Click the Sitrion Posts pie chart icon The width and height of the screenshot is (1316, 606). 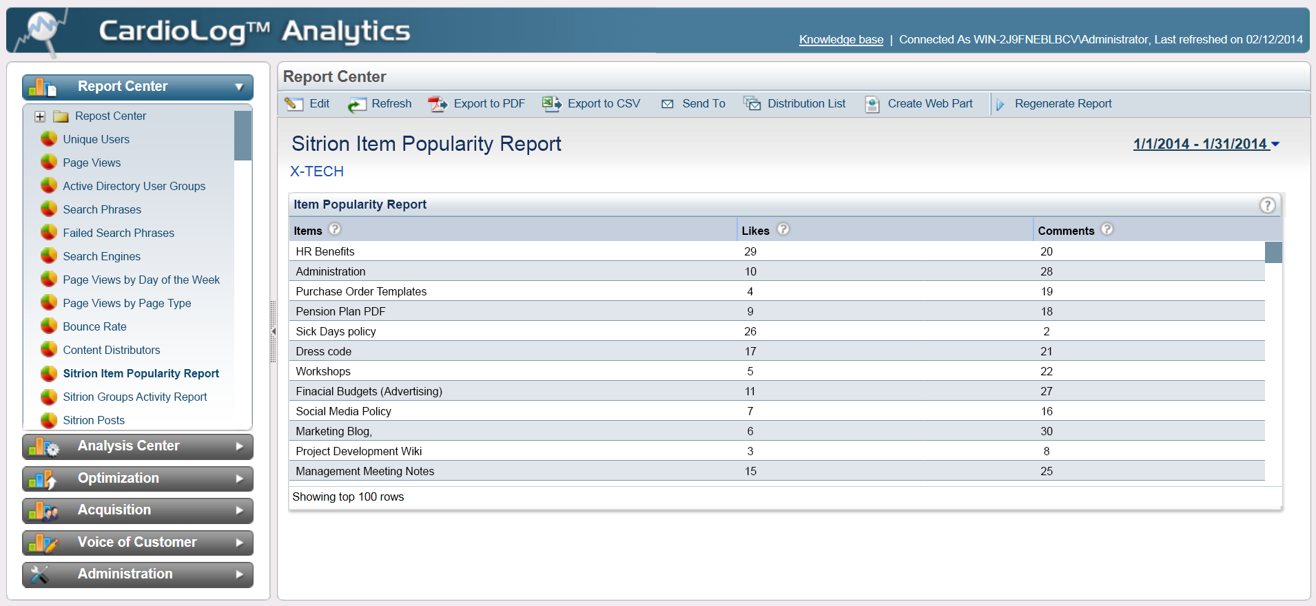click(x=49, y=420)
